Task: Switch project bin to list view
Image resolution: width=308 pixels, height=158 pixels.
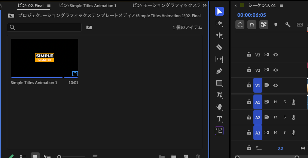Action: point(23,156)
